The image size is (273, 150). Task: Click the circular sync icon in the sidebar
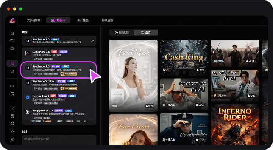(x=12, y=41)
